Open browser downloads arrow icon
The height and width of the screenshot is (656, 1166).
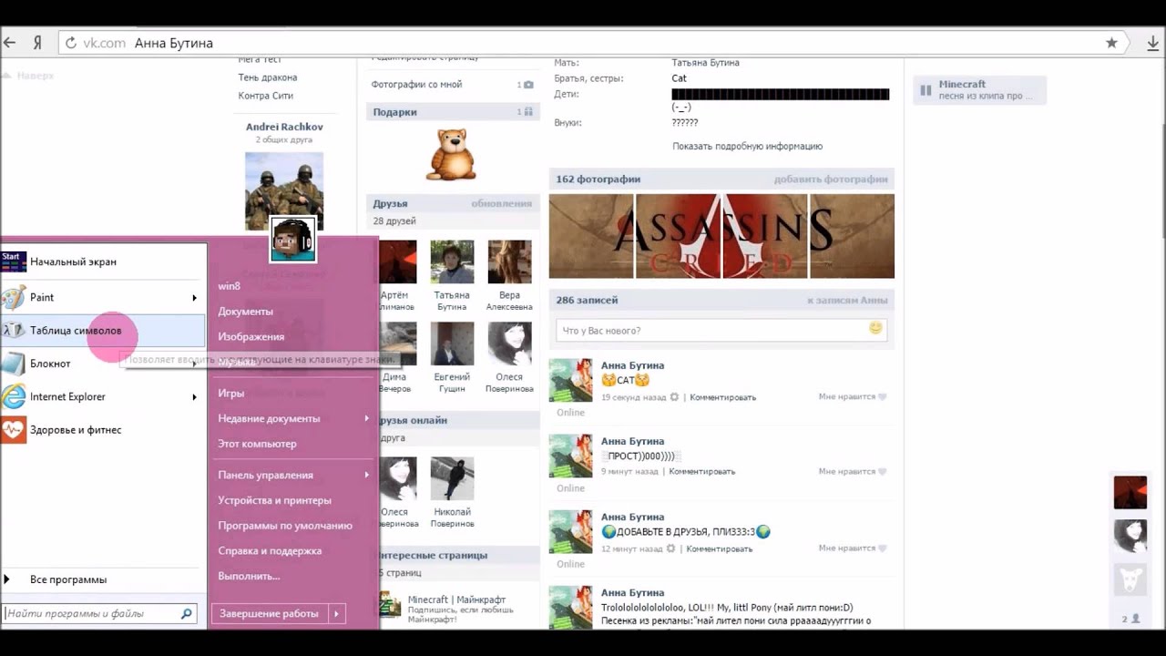[x=1152, y=43]
